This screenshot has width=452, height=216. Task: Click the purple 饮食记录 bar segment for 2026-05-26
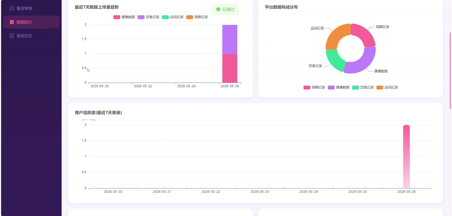tap(230, 39)
